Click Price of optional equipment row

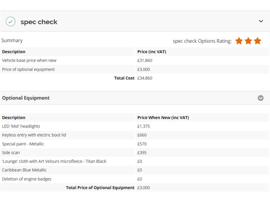[x=135, y=69]
